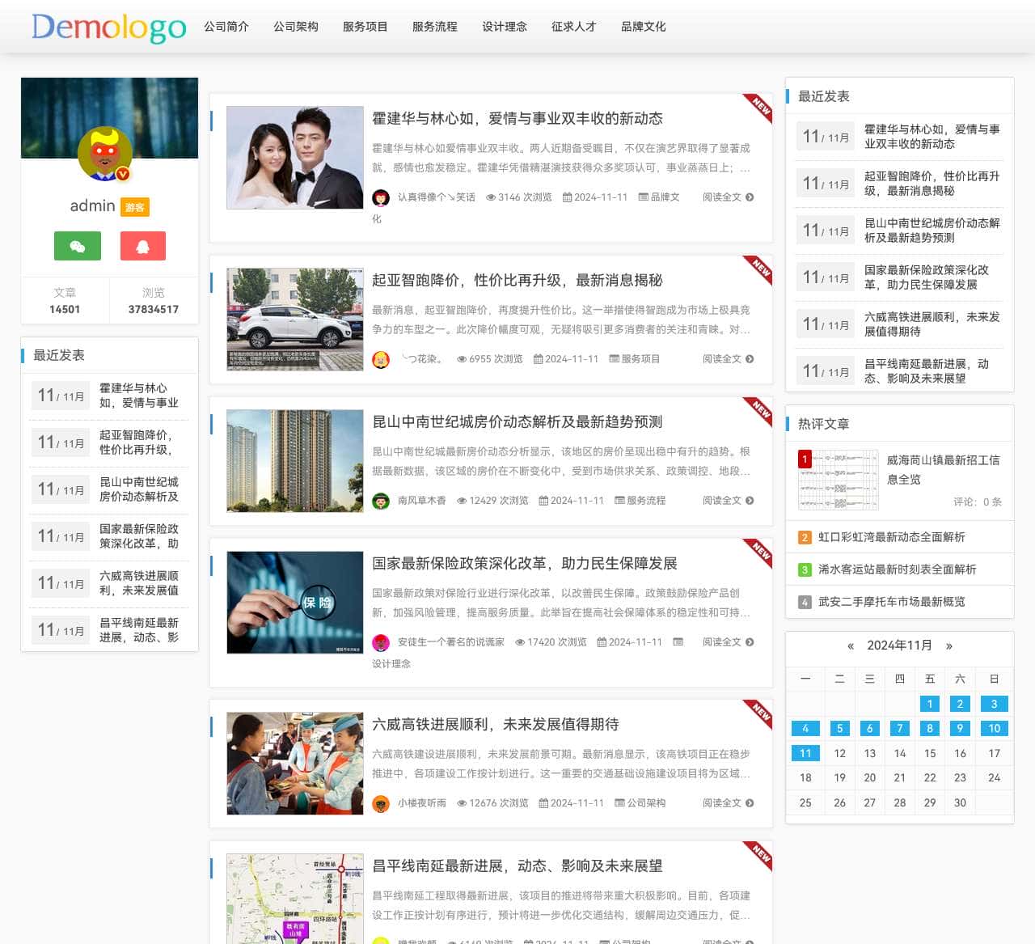Click the red QQ icon button
1035x944 pixels.
pos(143,246)
